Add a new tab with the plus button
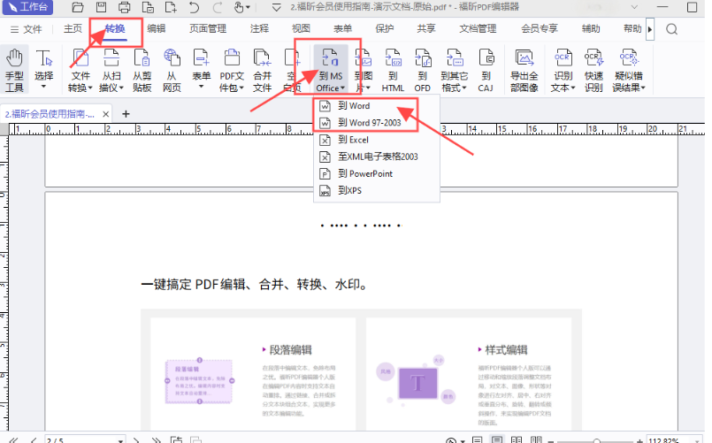Viewport: 712px width, 443px height. click(x=126, y=114)
